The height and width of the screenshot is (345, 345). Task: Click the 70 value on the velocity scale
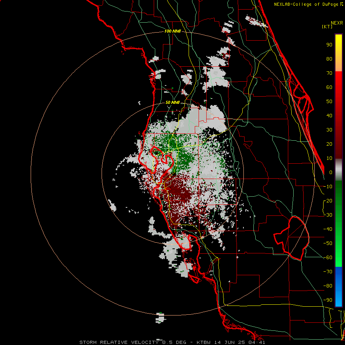(329, 73)
